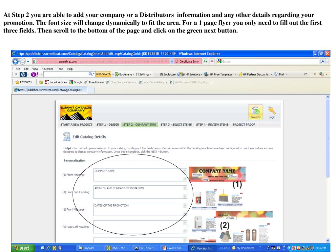Click the browser Forward arrow button
The image size is (336, 252).
click(x=22, y=61)
